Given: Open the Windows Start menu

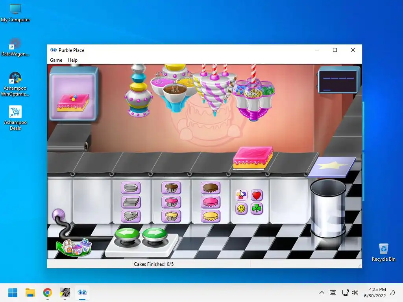Looking at the screenshot, I should pyautogui.click(x=13, y=293).
